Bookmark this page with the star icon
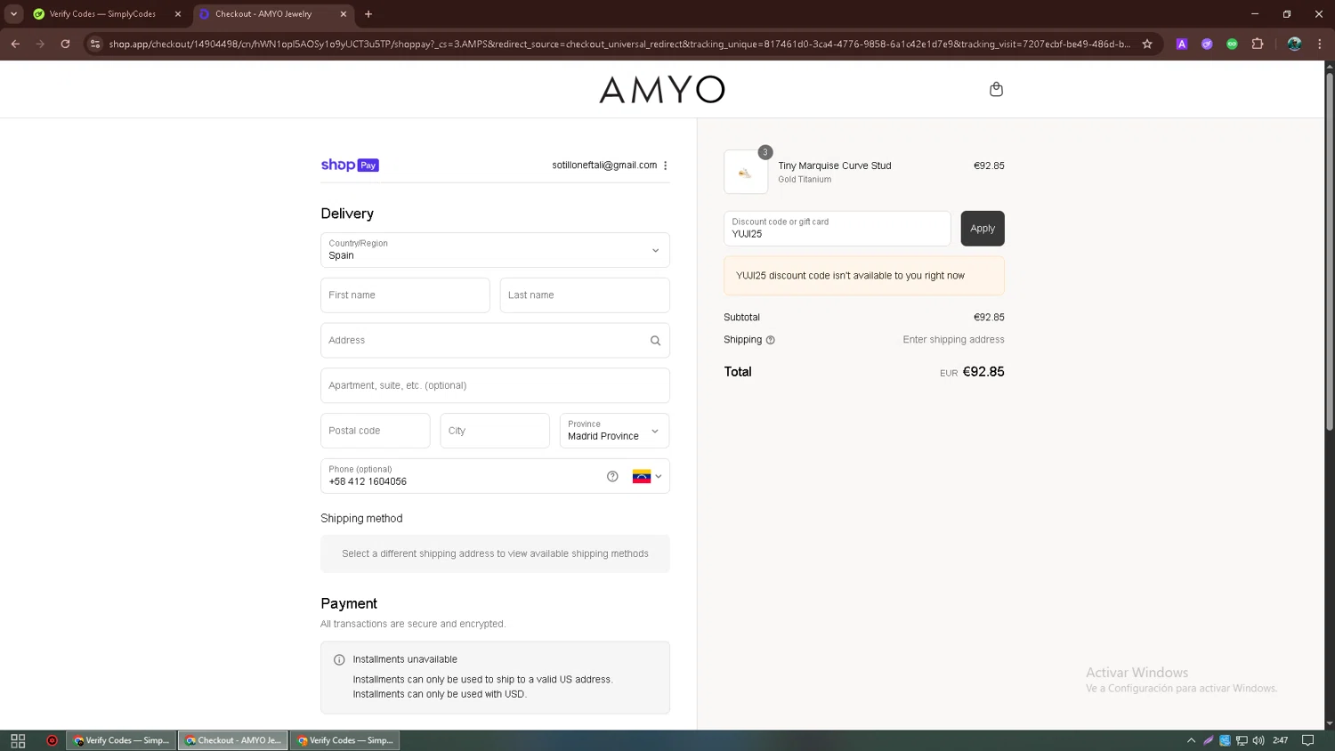Viewport: 1335px width, 751px height. click(1147, 44)
